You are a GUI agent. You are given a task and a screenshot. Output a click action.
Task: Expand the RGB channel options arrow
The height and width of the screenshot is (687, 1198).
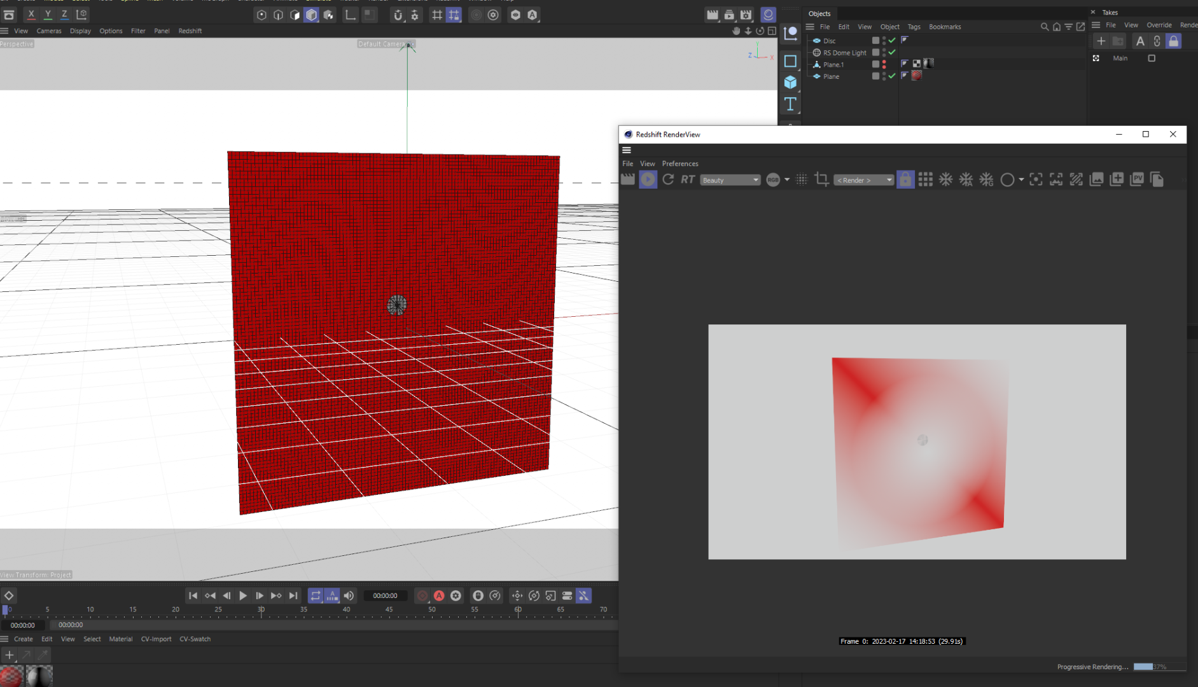787,180
